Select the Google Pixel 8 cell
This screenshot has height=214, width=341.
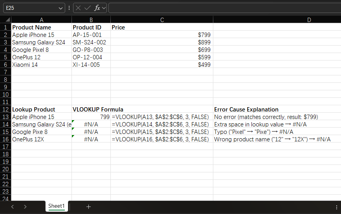tap(41, 50)
